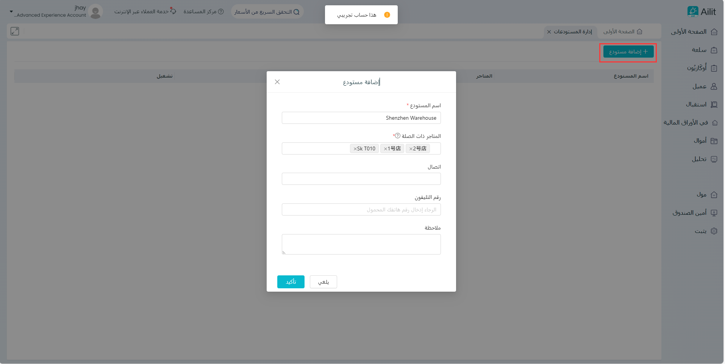
Task: Click the phone number input field
Action: (361, 209)
